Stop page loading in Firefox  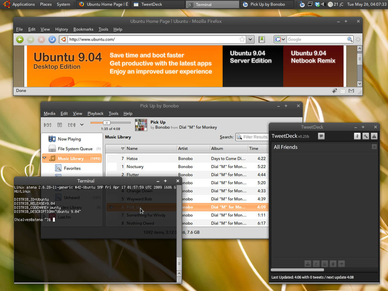pos(41,39)
